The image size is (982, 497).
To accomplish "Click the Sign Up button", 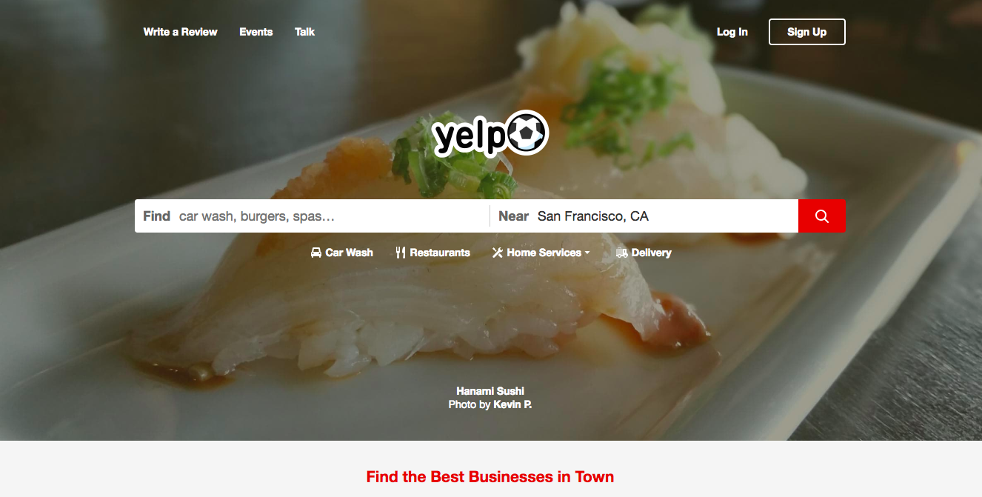I will pos(807,32).
